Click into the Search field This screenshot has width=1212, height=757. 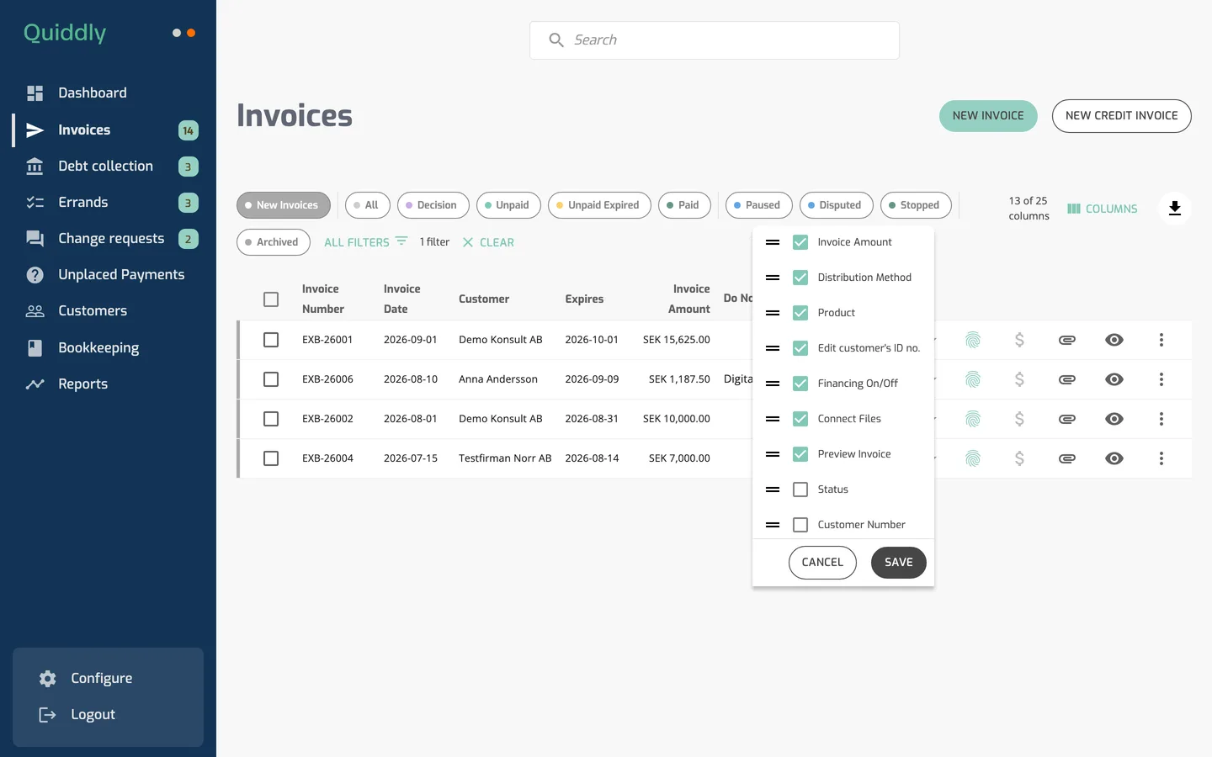point(715,40)
